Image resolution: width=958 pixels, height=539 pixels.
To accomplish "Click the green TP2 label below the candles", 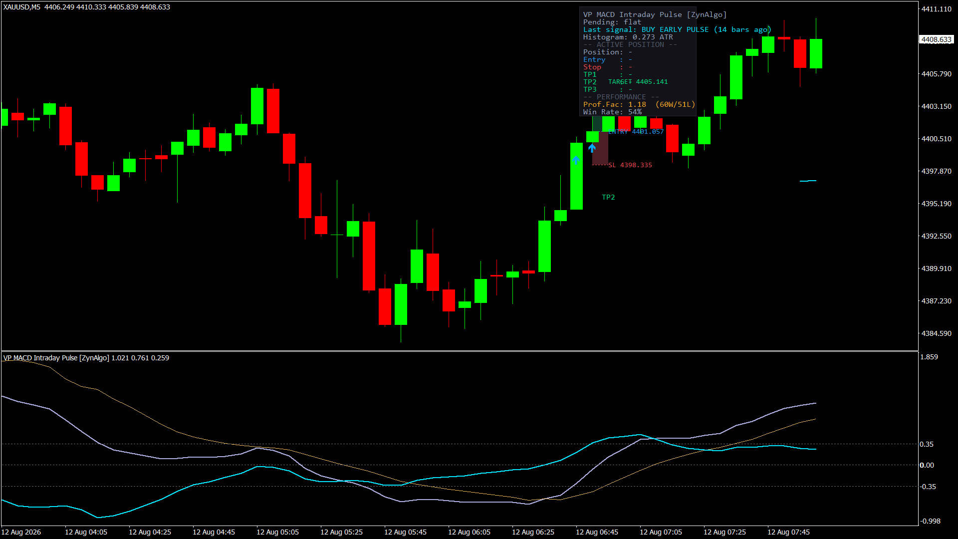I will point(608,197).
